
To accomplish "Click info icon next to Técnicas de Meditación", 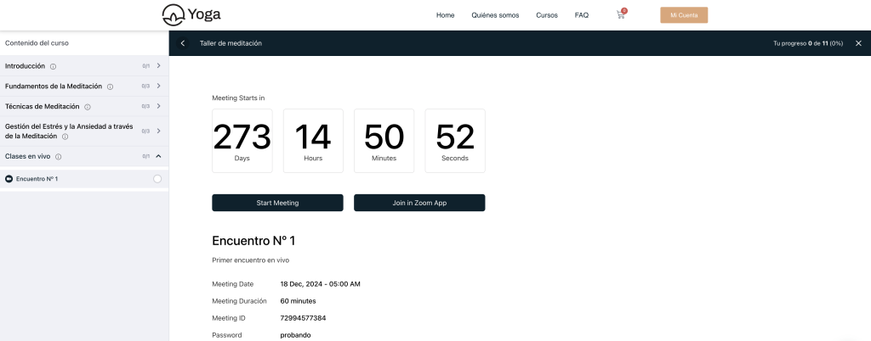I will coord(88,107).
